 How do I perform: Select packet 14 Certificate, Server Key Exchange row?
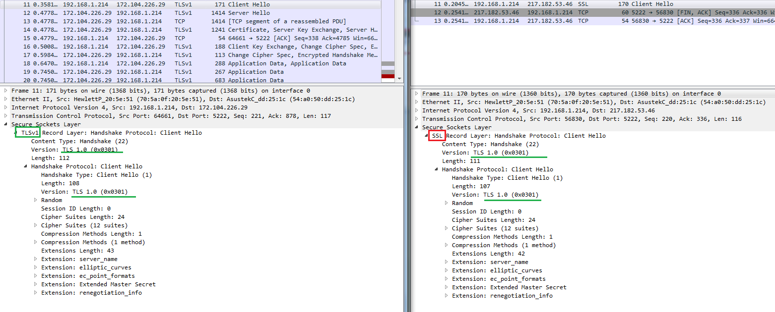coord(191,30)
